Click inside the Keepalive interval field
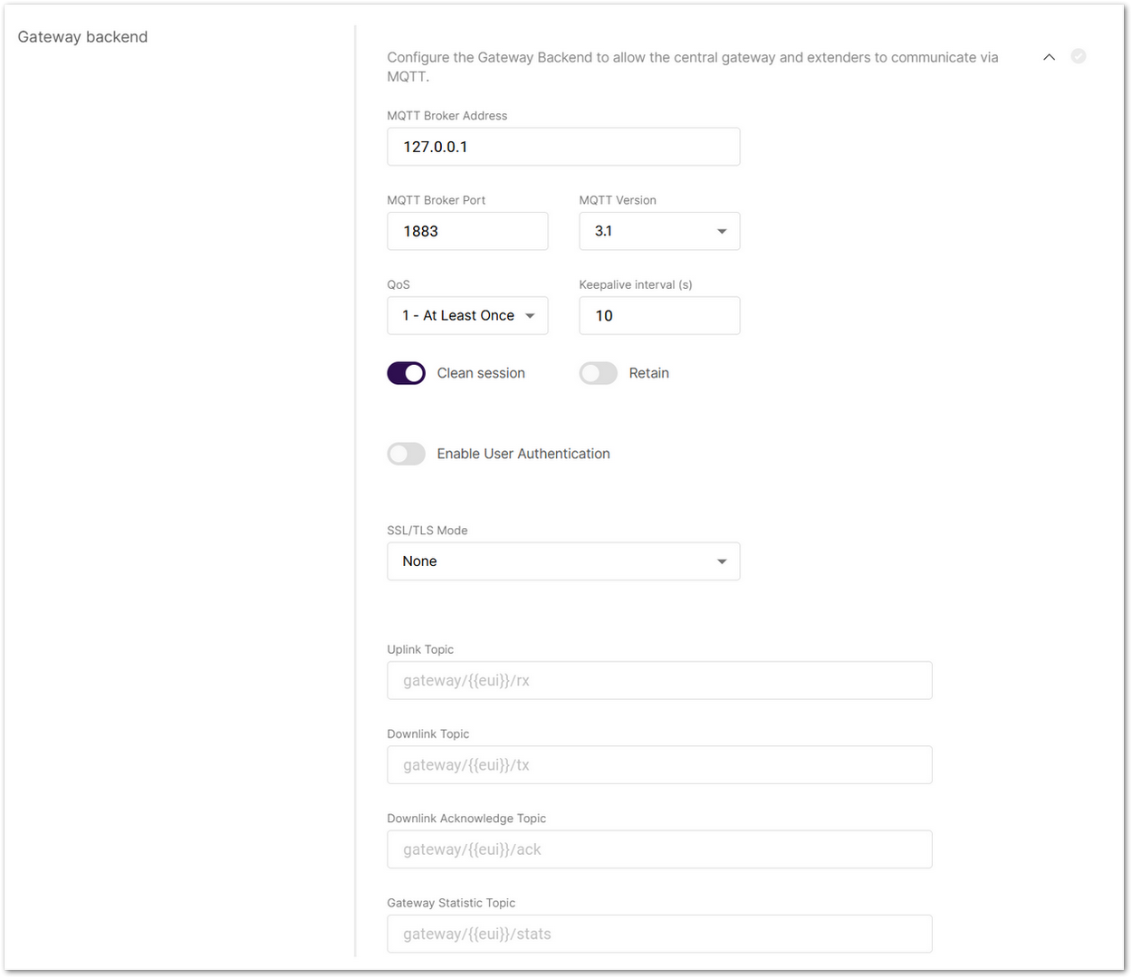The image size is (1132, 978). [659, 315]
